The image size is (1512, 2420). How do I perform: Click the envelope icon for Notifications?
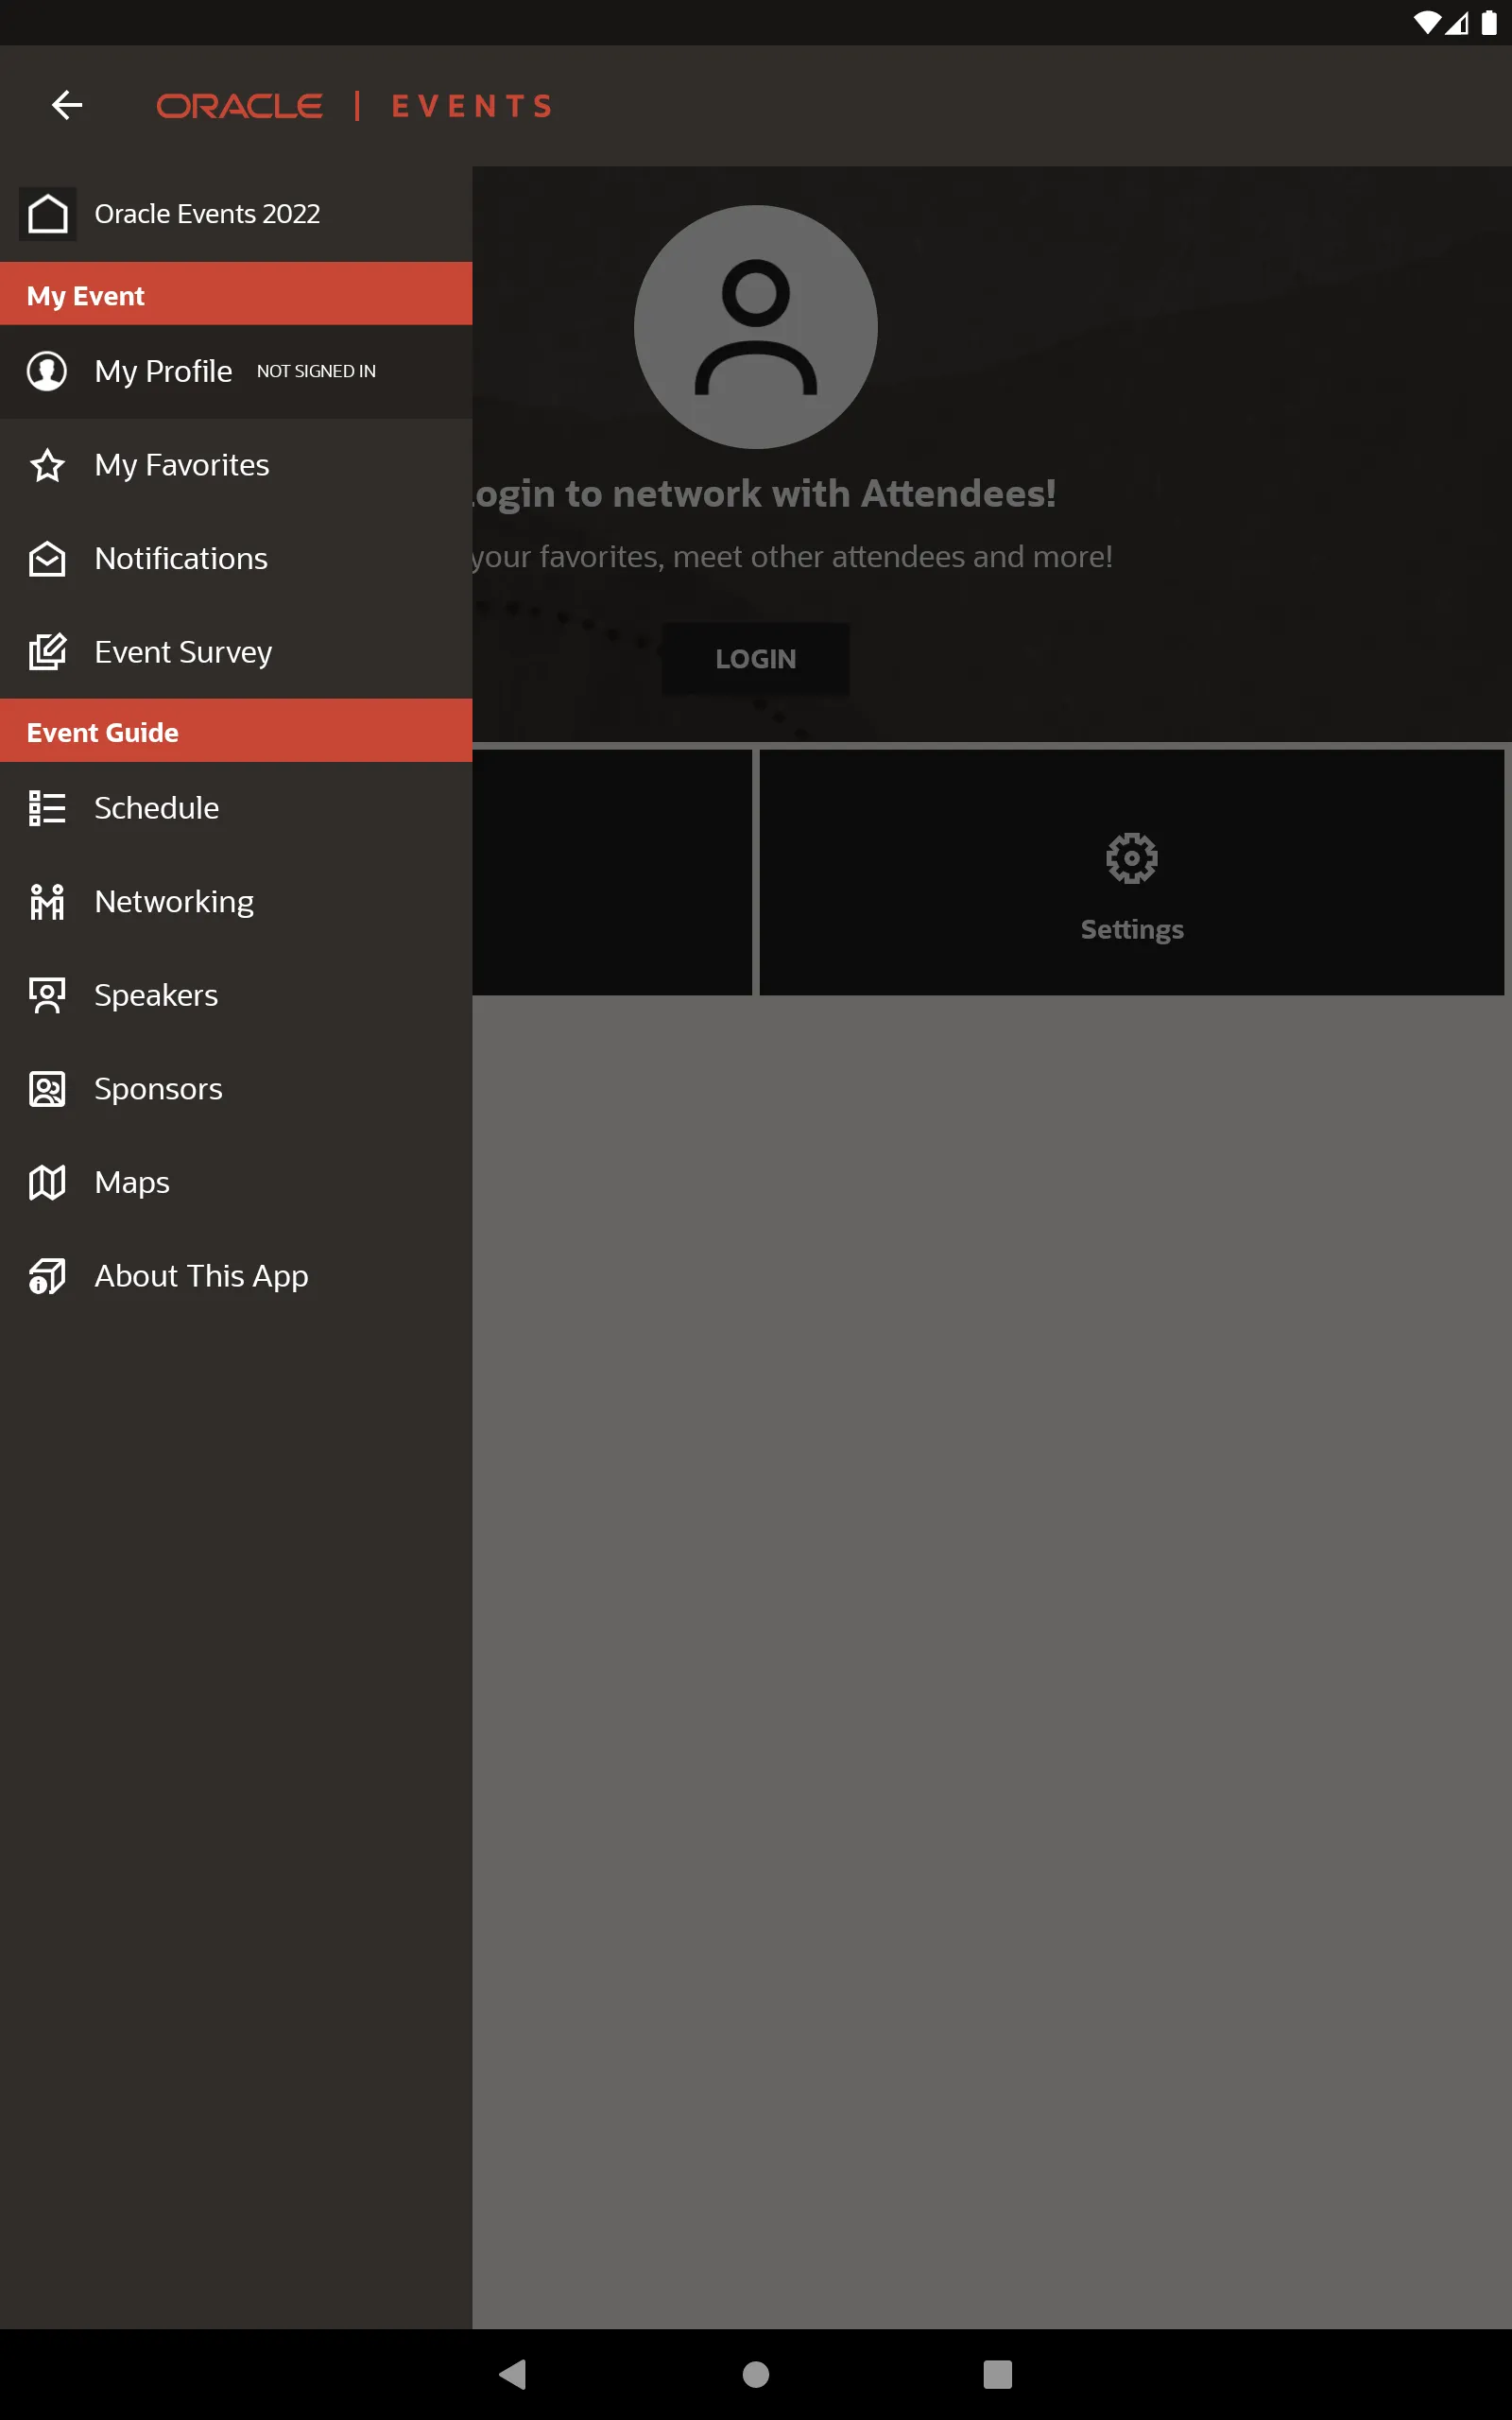(47, 559)
